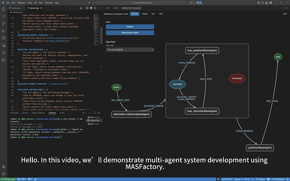
Task: Open the DEBUG CONSOLE tab
Action: point(38,113)
